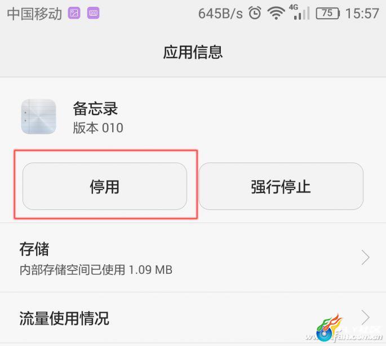386x346 pixels.
Task: Tap the 备忘录 app icon
Action: coord(39,117)
